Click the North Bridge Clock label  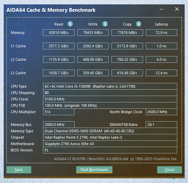pyautogui.click(x=126, y=112)
